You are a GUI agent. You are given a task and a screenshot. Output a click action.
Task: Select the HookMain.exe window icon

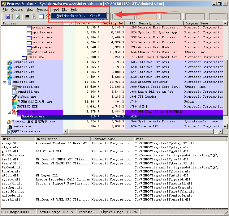(x=19, y=117)
